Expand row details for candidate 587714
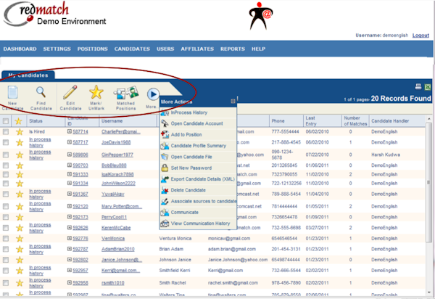This screenshot has height=299, width=435. coord(70,131)
